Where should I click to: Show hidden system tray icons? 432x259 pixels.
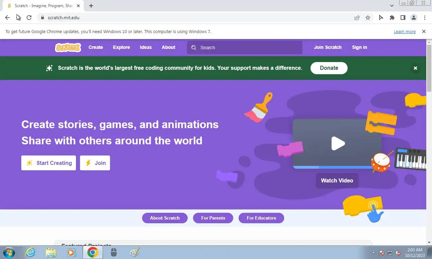373,253
